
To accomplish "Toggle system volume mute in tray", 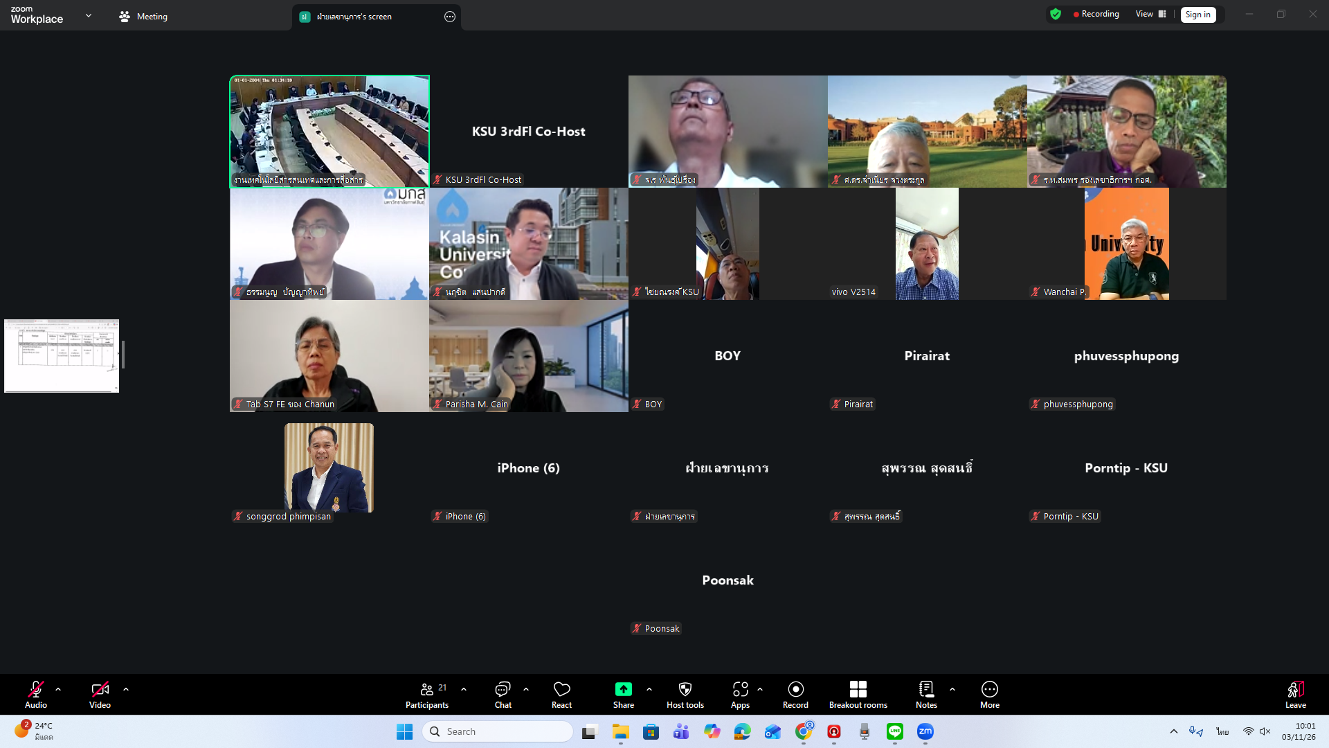I will tap(1265, 731).
